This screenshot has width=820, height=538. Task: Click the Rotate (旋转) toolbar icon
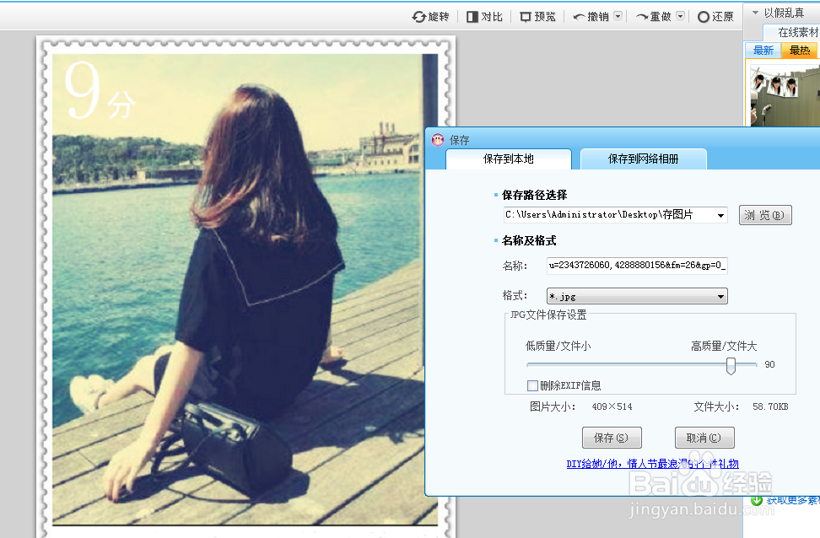click(x=419, y=17)
